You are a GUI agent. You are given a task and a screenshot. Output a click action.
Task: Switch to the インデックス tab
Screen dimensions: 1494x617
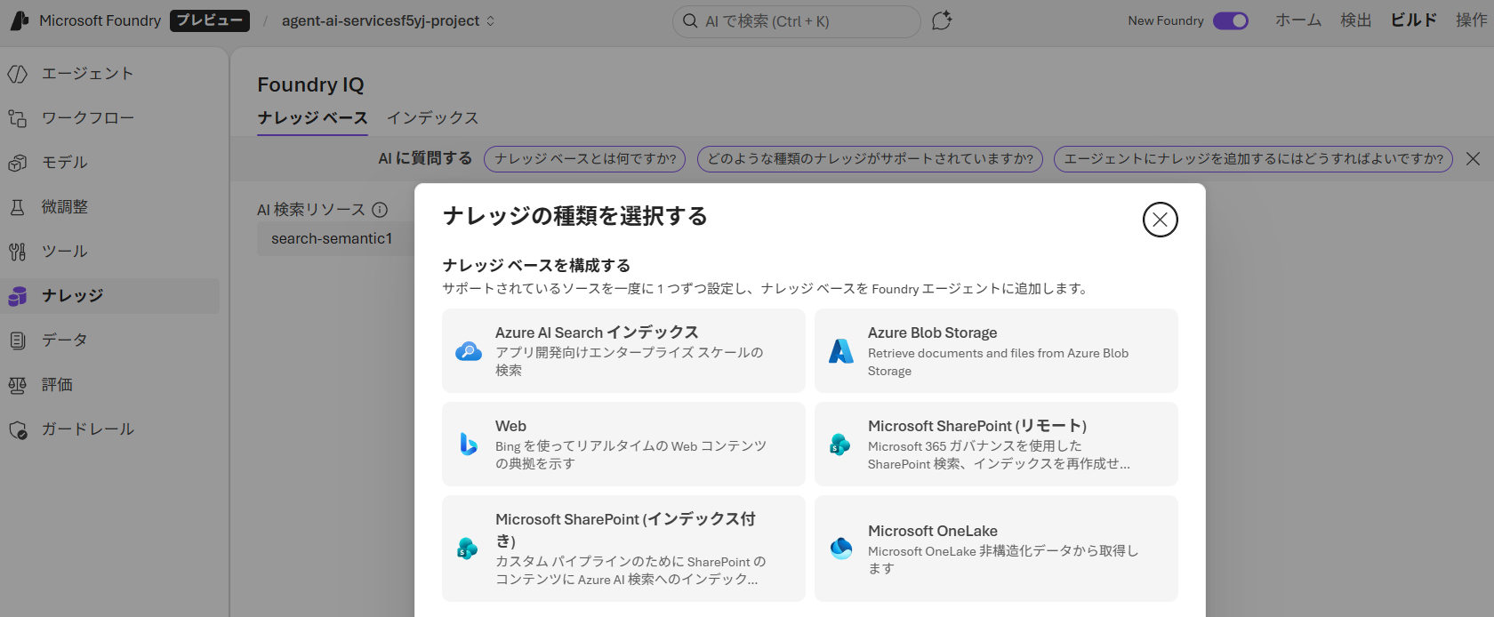click(x=432, y=118)
